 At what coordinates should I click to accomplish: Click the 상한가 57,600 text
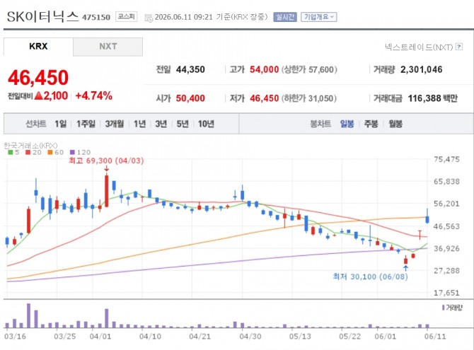click(x=309, y=69)
